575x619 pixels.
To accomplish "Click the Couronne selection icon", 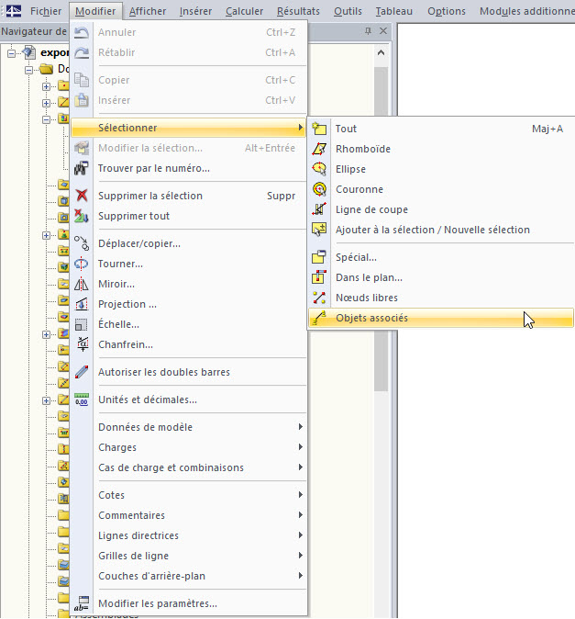I will 319,189.
